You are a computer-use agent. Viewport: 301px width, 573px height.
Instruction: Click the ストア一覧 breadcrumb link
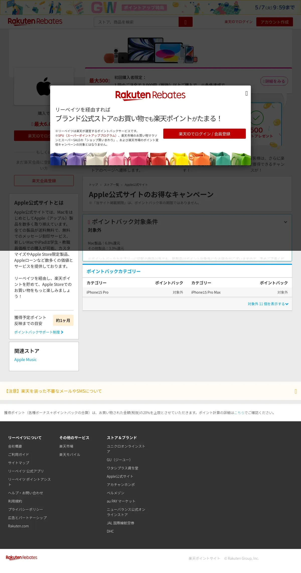click(x=111, y=185)
